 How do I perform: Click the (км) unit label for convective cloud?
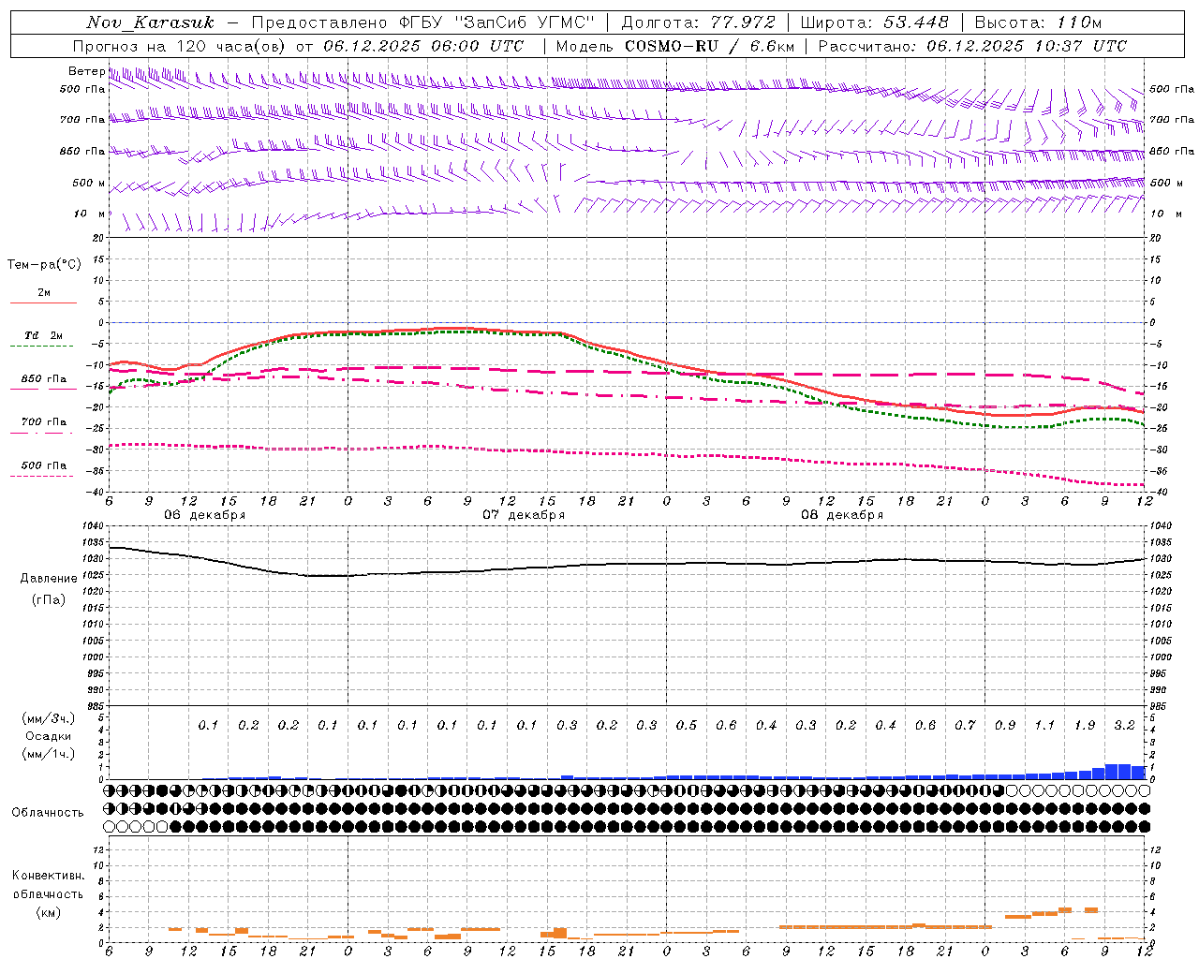[48, 912]
